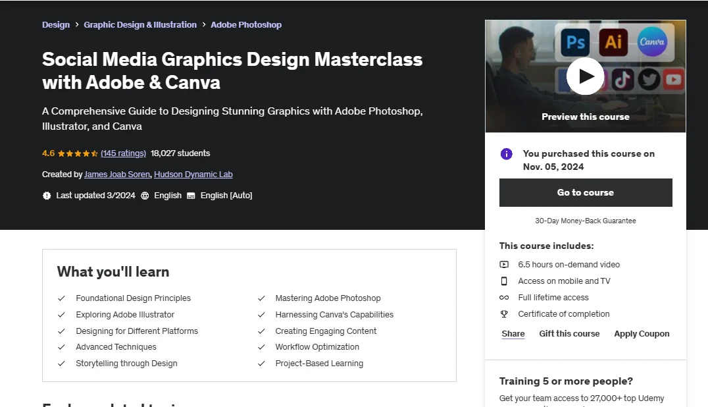Click checkmark beside Creating Engaging Content
Image resolution: width=708 pixels, height=407 pixels.
pos(261,331)
